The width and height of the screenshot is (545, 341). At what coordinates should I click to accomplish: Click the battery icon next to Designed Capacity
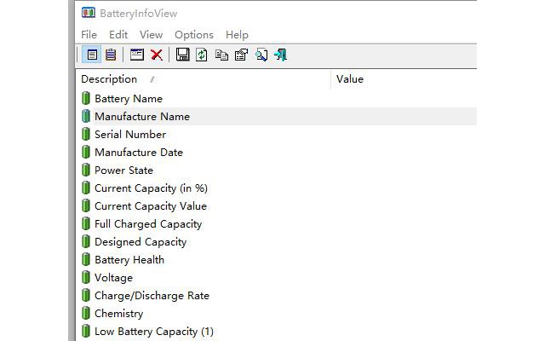pyautogui.click(x=86, y=242)
